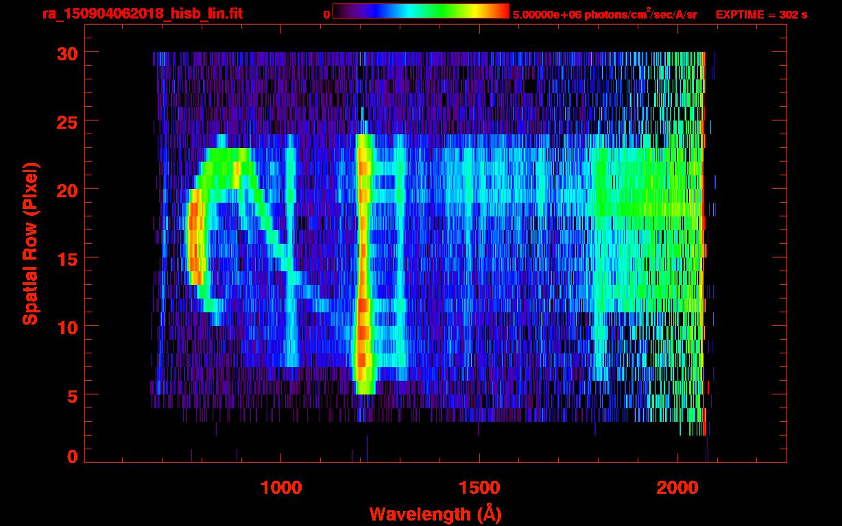The image size is (842, 526).
Task: Click the 0 tick label on spatial axis
Action: pyautogui.click(x=73, y=456)
